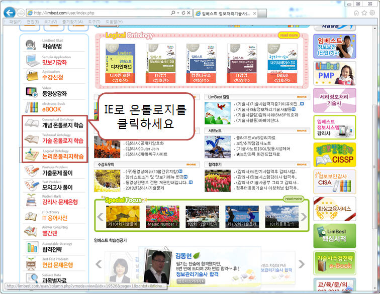The height and width of the screenshot is (294, 380).
Task: Open 2019년감리사기출문제 post link
Action: 145,188
